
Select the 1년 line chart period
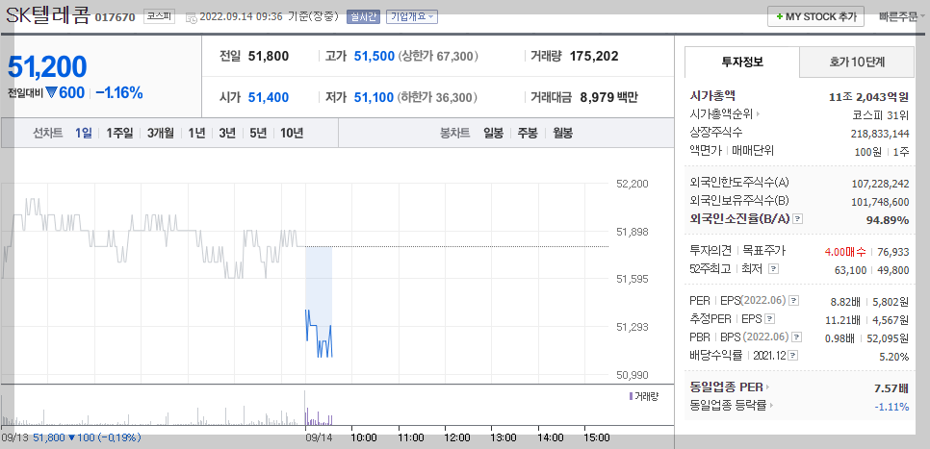[196, 134]
